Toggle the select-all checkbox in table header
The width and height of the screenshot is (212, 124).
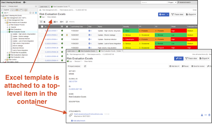42,27
